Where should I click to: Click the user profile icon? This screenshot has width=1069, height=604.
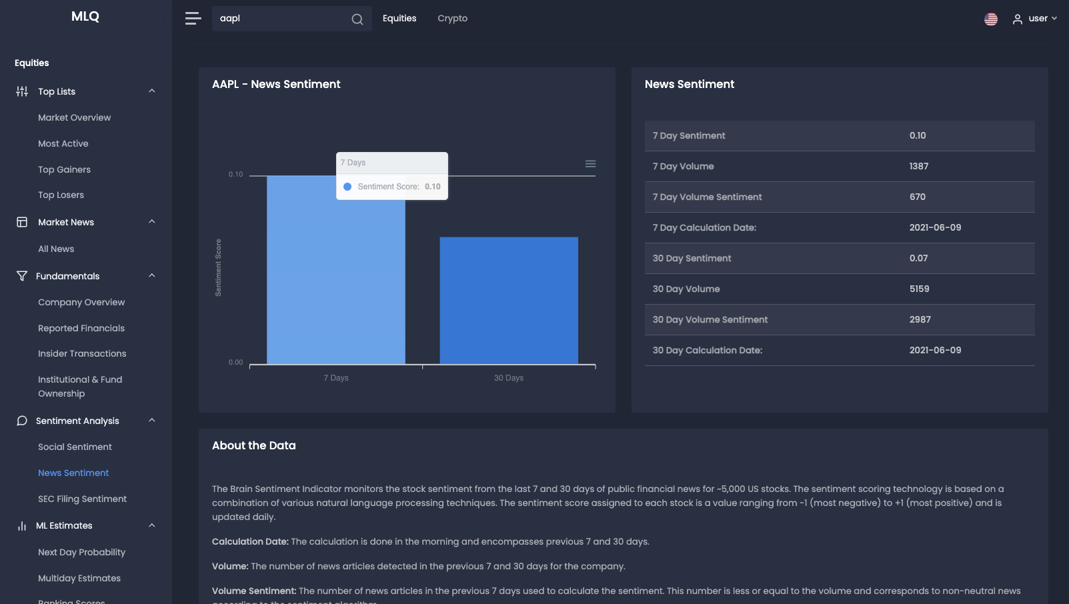[1018, 19]
